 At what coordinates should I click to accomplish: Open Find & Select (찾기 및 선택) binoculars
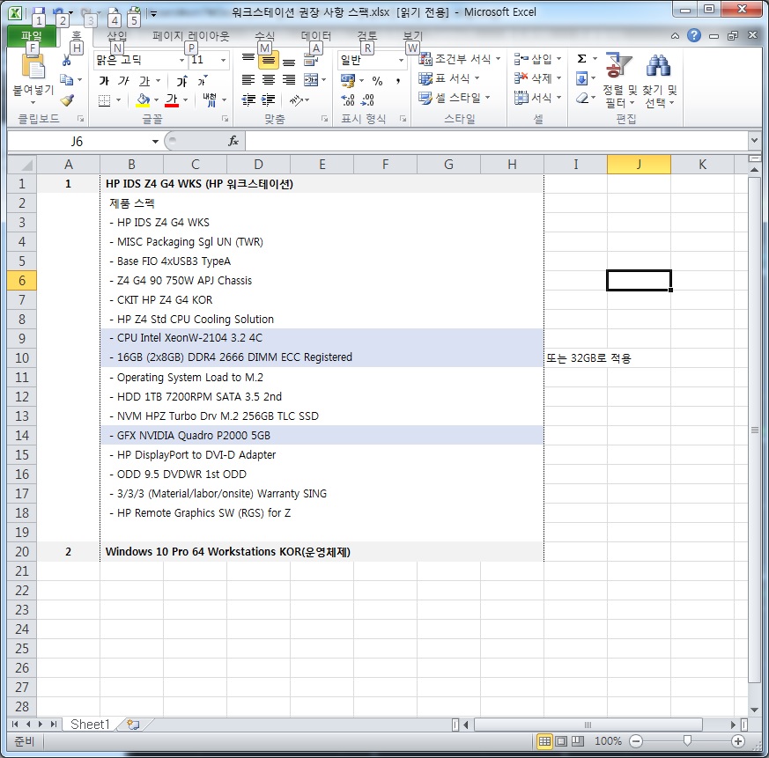tap(659, 80)
